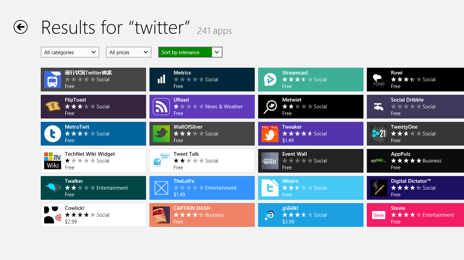Open the MetroTwit app title
Viewport: 464px width, 260px height.
(x=77, y=127)
